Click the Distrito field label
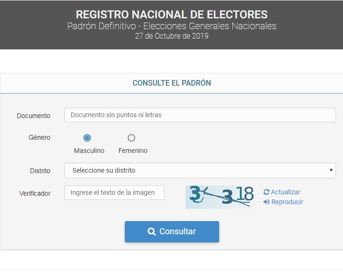 click(x=40, y=171)
